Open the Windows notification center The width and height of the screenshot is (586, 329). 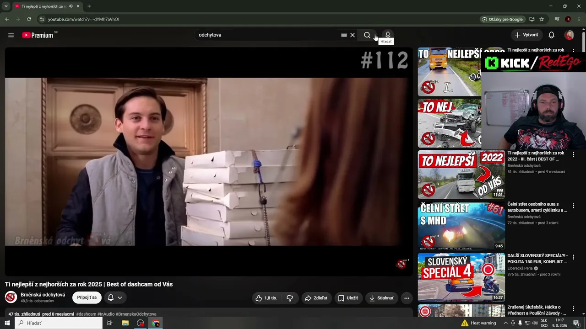point(576,323)
